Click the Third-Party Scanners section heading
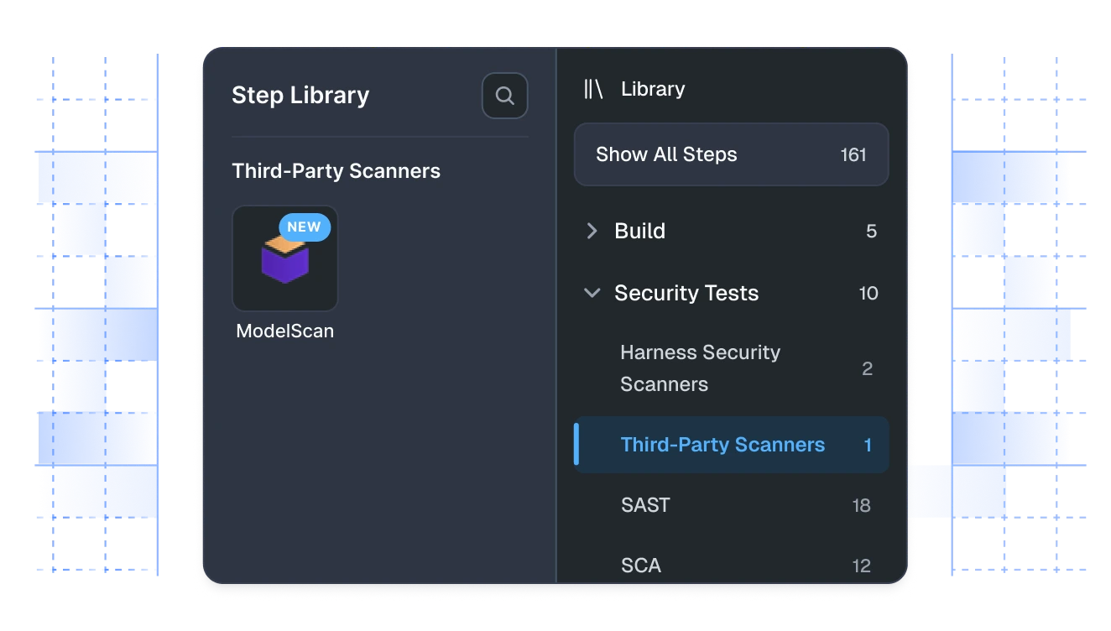Viewport: 1111px width, 631px height. coord(336,171)
